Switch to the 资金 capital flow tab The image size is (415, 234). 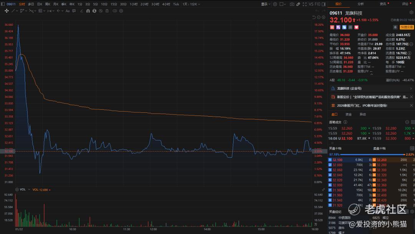tap(349, 114)
